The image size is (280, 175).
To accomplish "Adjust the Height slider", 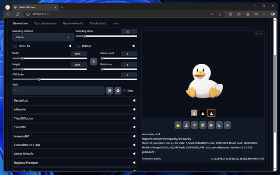I will 49,69.
